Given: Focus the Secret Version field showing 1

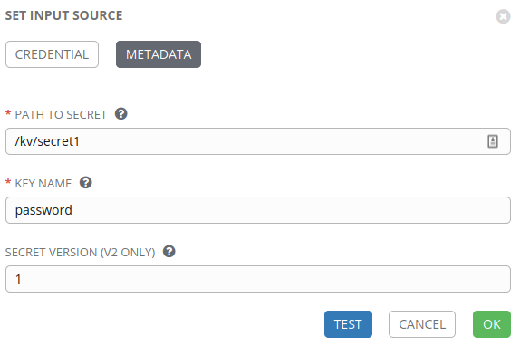Looking at the screenshot, I should point(258,279).
